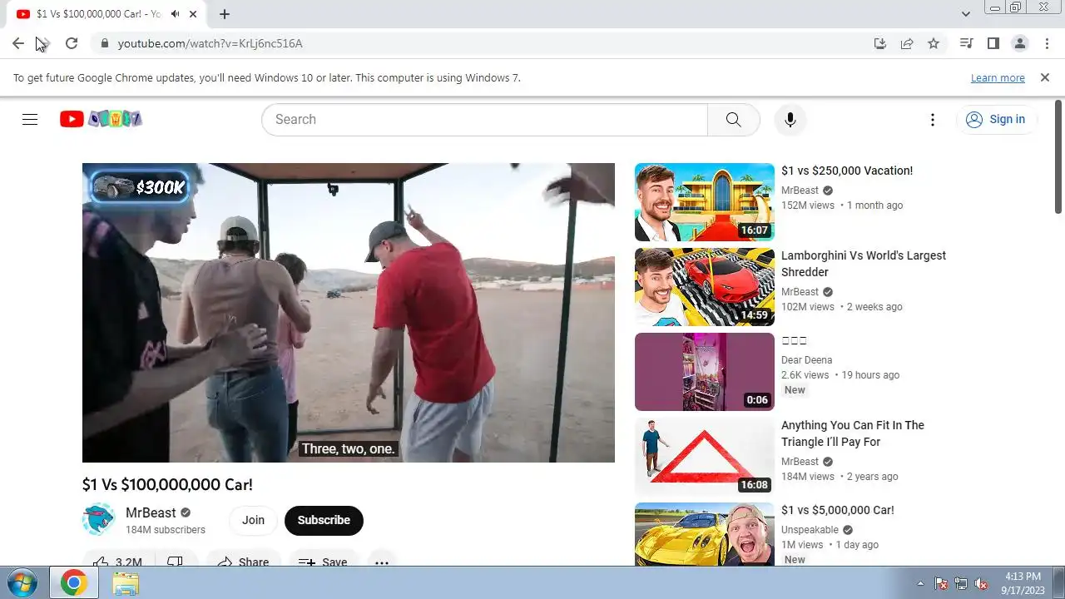The image size is (1065, 599).
Task: Dismiss the Chrome update infobar
Action: click(x=1045, y=77)
